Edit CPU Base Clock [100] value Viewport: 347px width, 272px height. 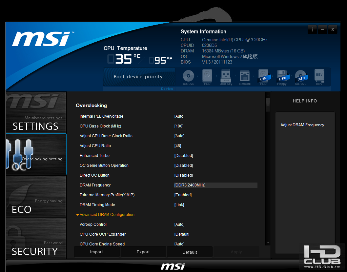(x=179, y=126)
